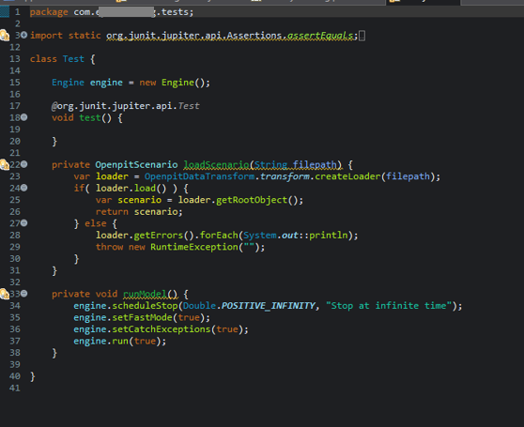The height and width of the screenshot is (427, 524).
Task: Click 'createLoader' call on line 23
Action: [x=347, y=176]
